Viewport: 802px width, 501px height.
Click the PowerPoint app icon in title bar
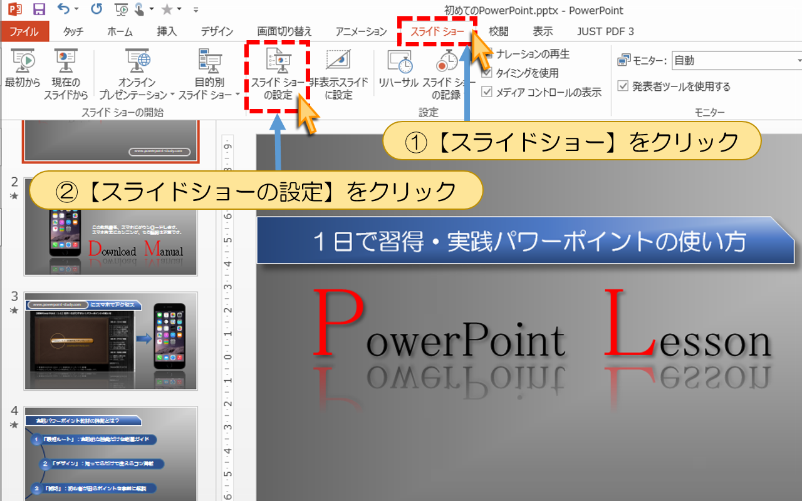pyautogui.click(x=14, y=9)
